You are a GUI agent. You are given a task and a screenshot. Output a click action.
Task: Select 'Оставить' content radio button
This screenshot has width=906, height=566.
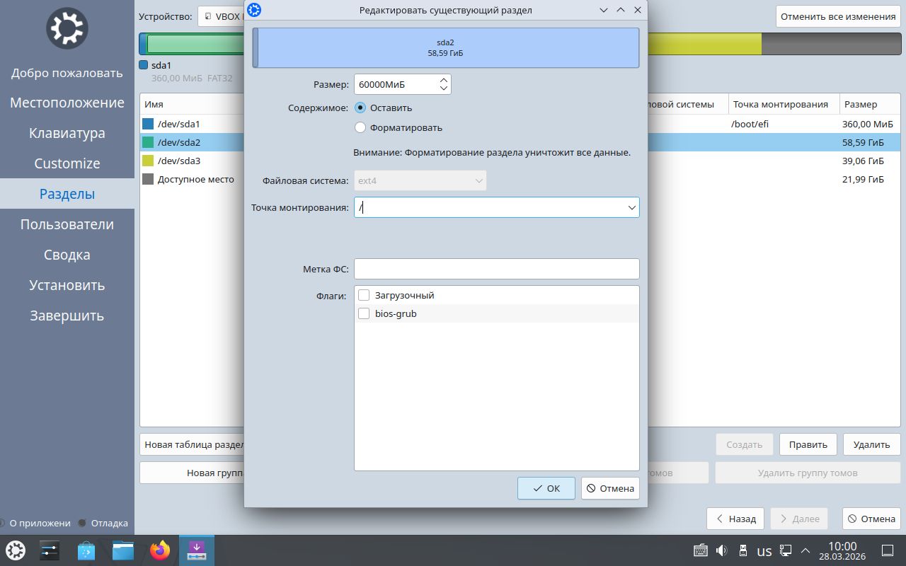360,108
